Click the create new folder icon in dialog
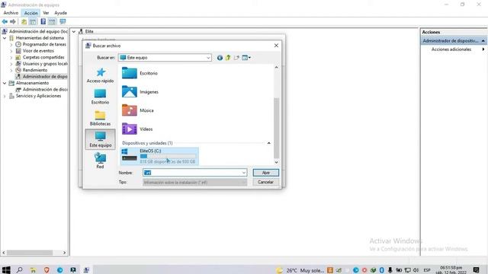 (236, 58)
